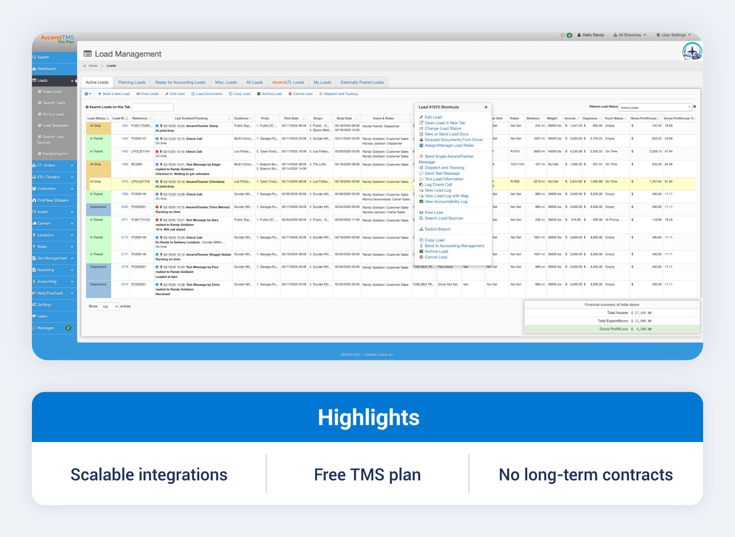Click the help icon beside Filtered Load Status

695,107
